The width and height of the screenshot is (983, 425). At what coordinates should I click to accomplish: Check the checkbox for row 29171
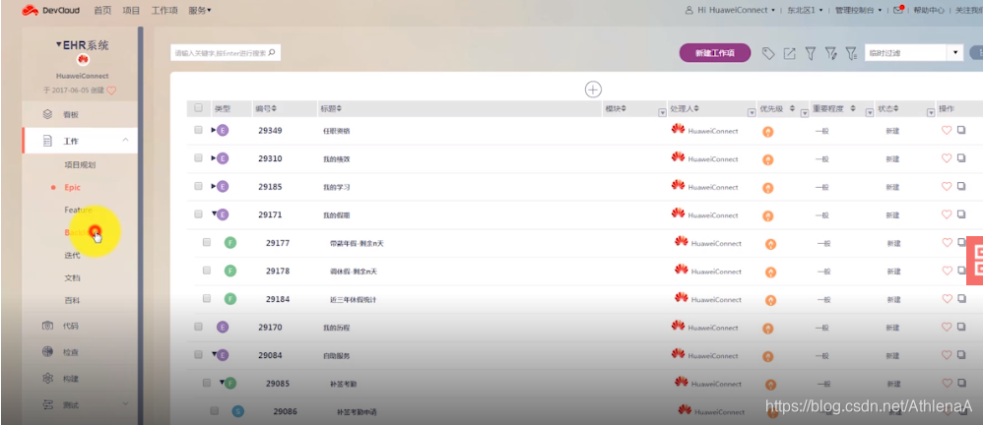(198, 214)
